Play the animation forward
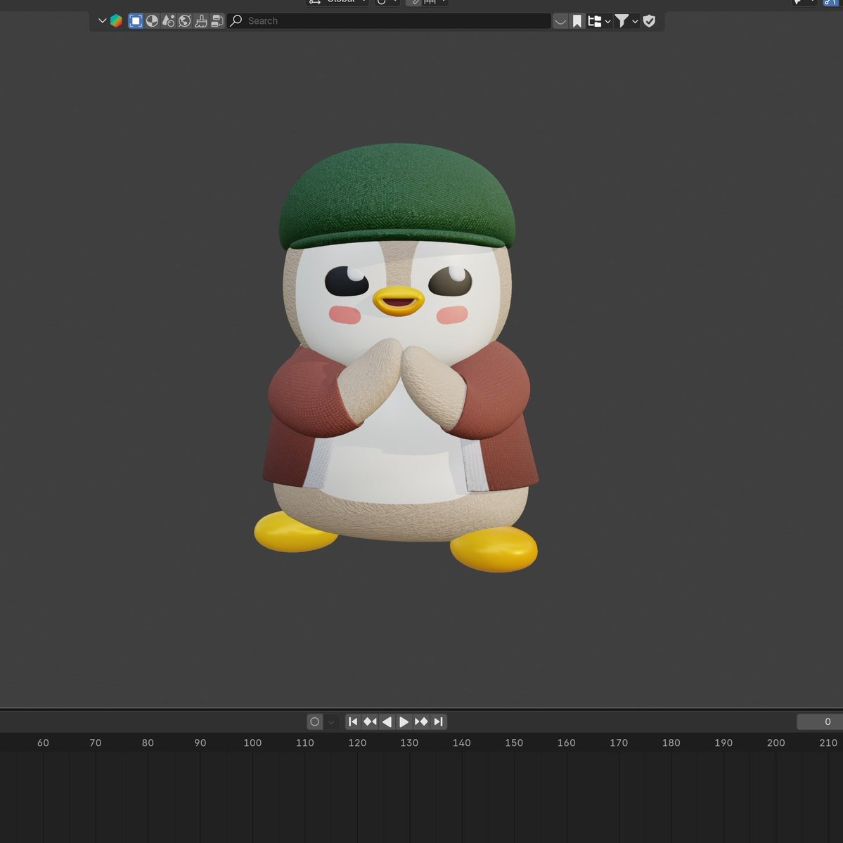Viewport: 843px width, 843px height. 404,721
